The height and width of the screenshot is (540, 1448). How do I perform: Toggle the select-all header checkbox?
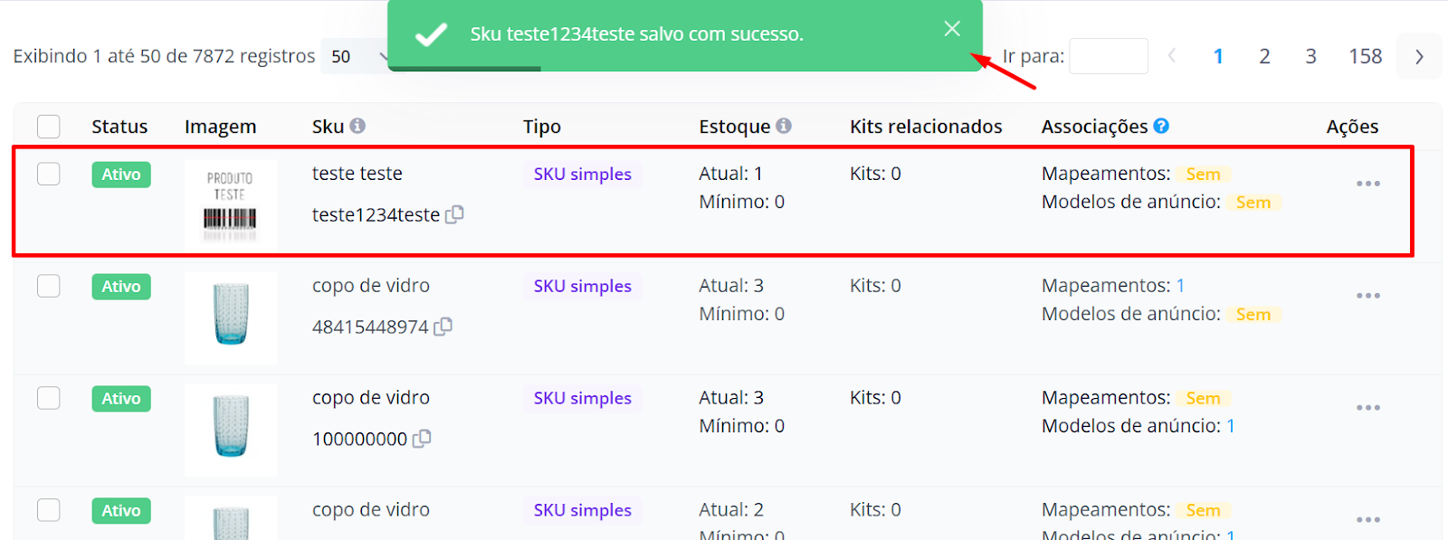click(x=49, y=127)
